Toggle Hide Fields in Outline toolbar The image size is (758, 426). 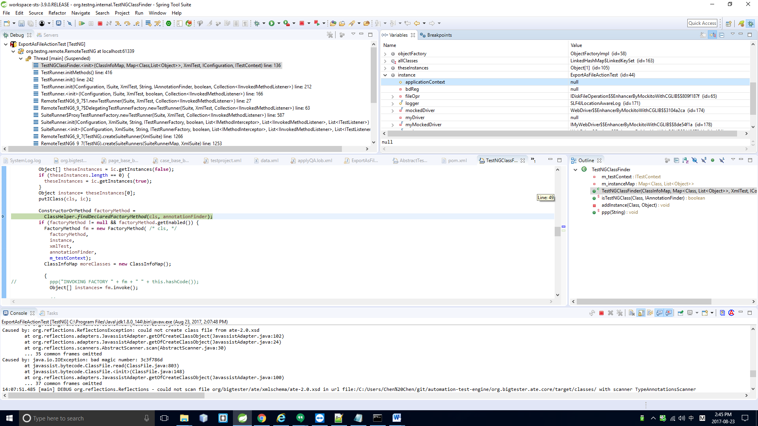(694, 161)
